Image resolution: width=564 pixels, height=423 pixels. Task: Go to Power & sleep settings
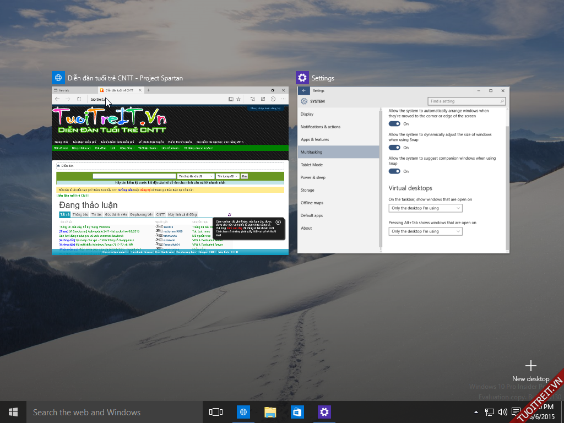click(313, 177)
